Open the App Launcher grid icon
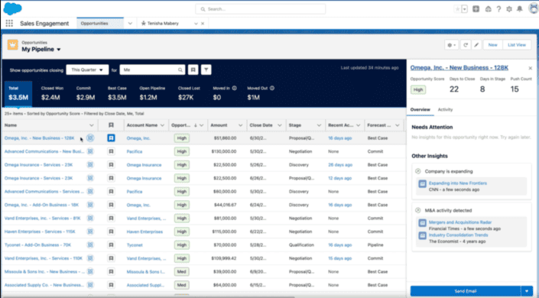 pyautogui.click(x=9, y=24)
